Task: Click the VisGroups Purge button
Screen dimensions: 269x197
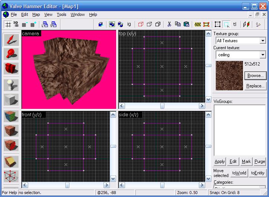Action: pyautogui.click(x=260, y=161)
